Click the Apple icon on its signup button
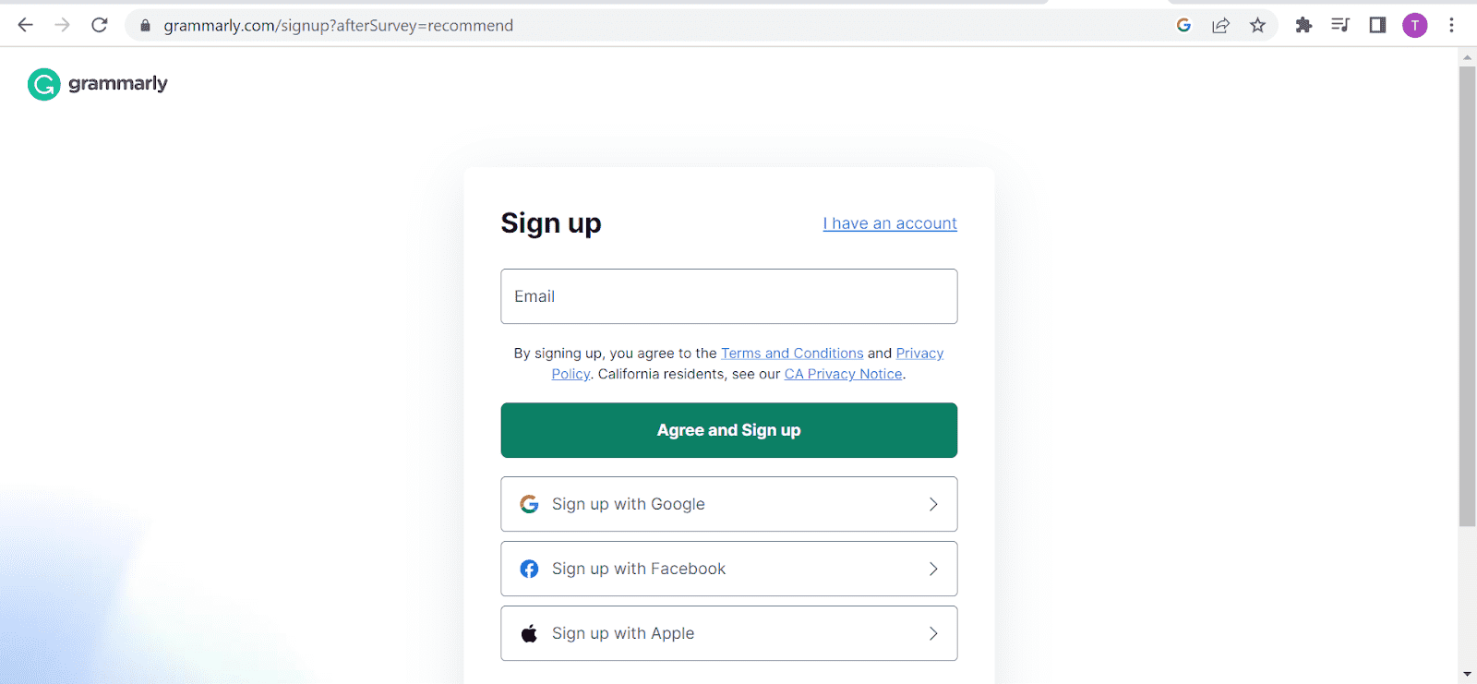1477x684 pixels. tap(529, 633)
